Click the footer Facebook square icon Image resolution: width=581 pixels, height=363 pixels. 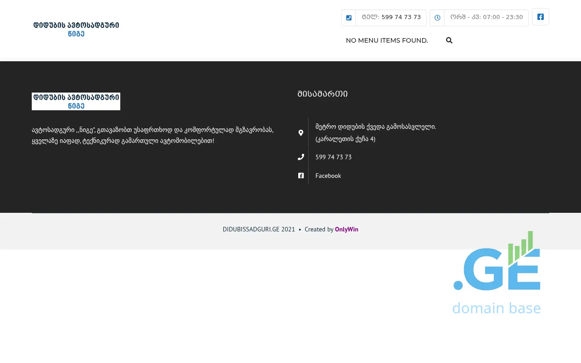(300, 176)
